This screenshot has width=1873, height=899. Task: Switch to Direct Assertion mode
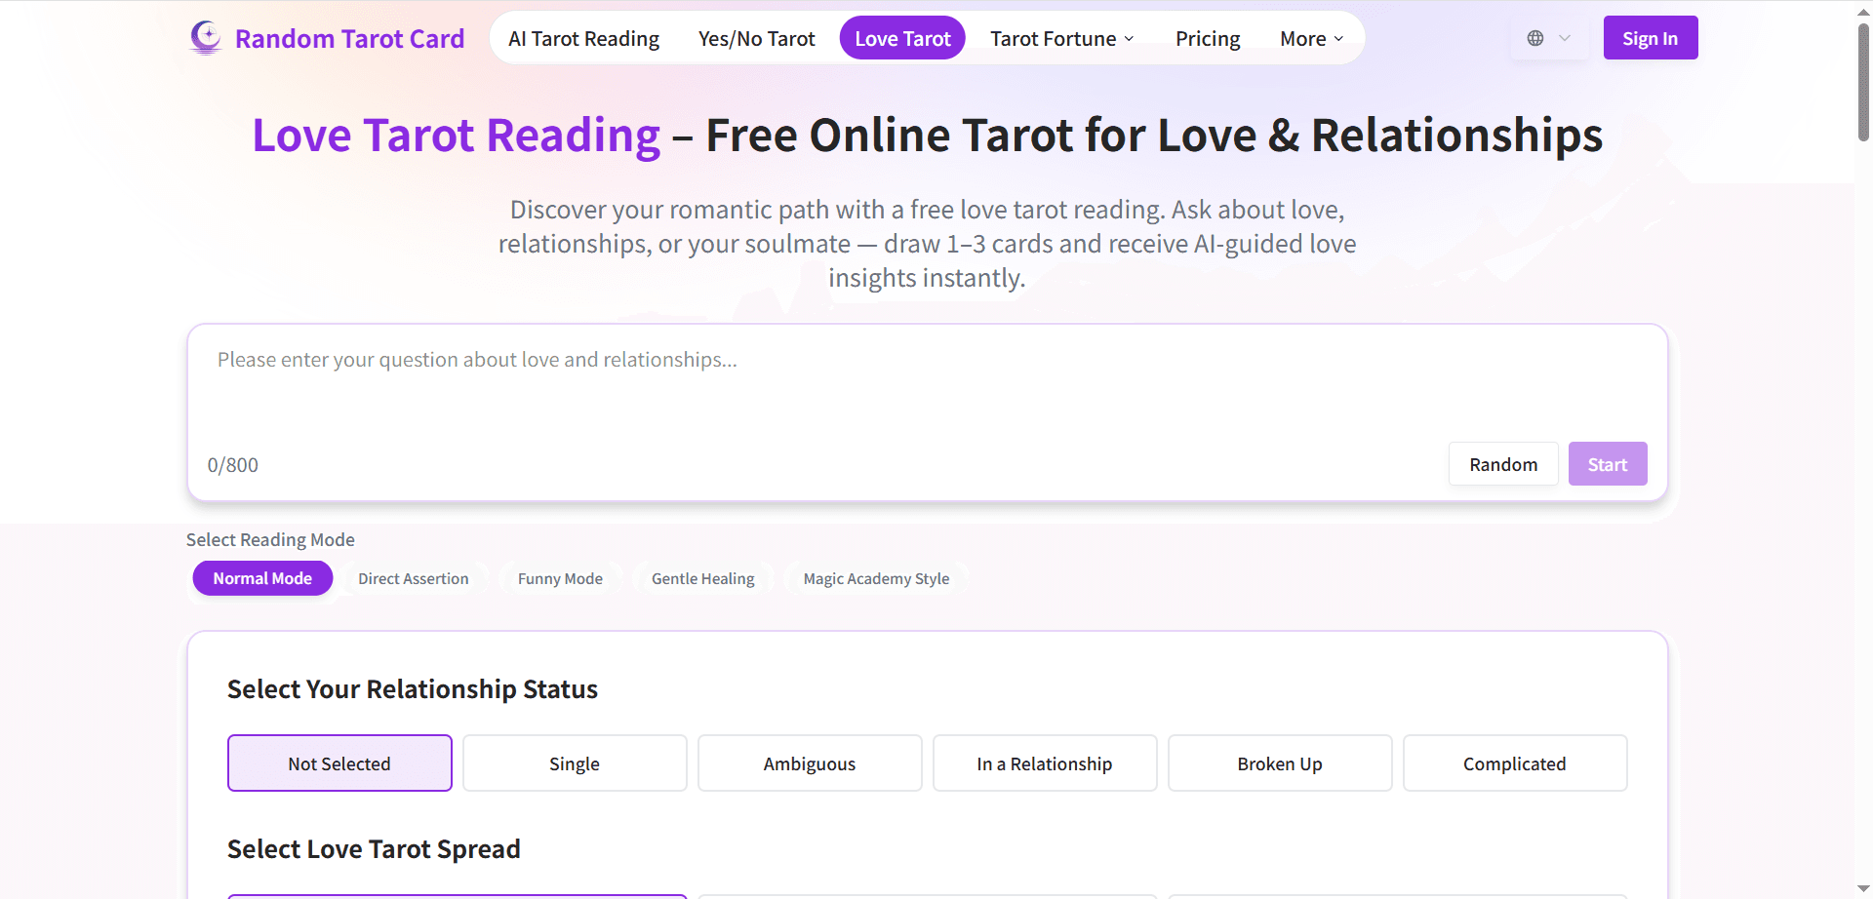pyautogui.click(x=413, y=578)
